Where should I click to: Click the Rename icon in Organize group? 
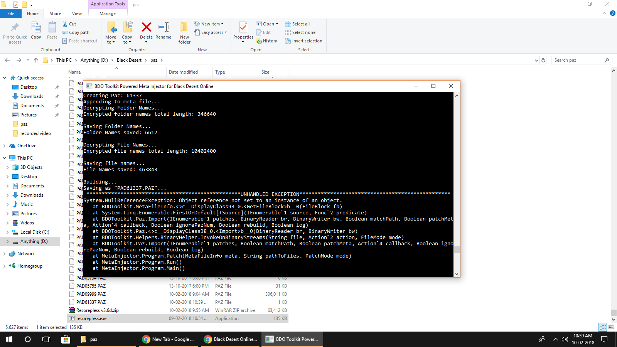164,28
